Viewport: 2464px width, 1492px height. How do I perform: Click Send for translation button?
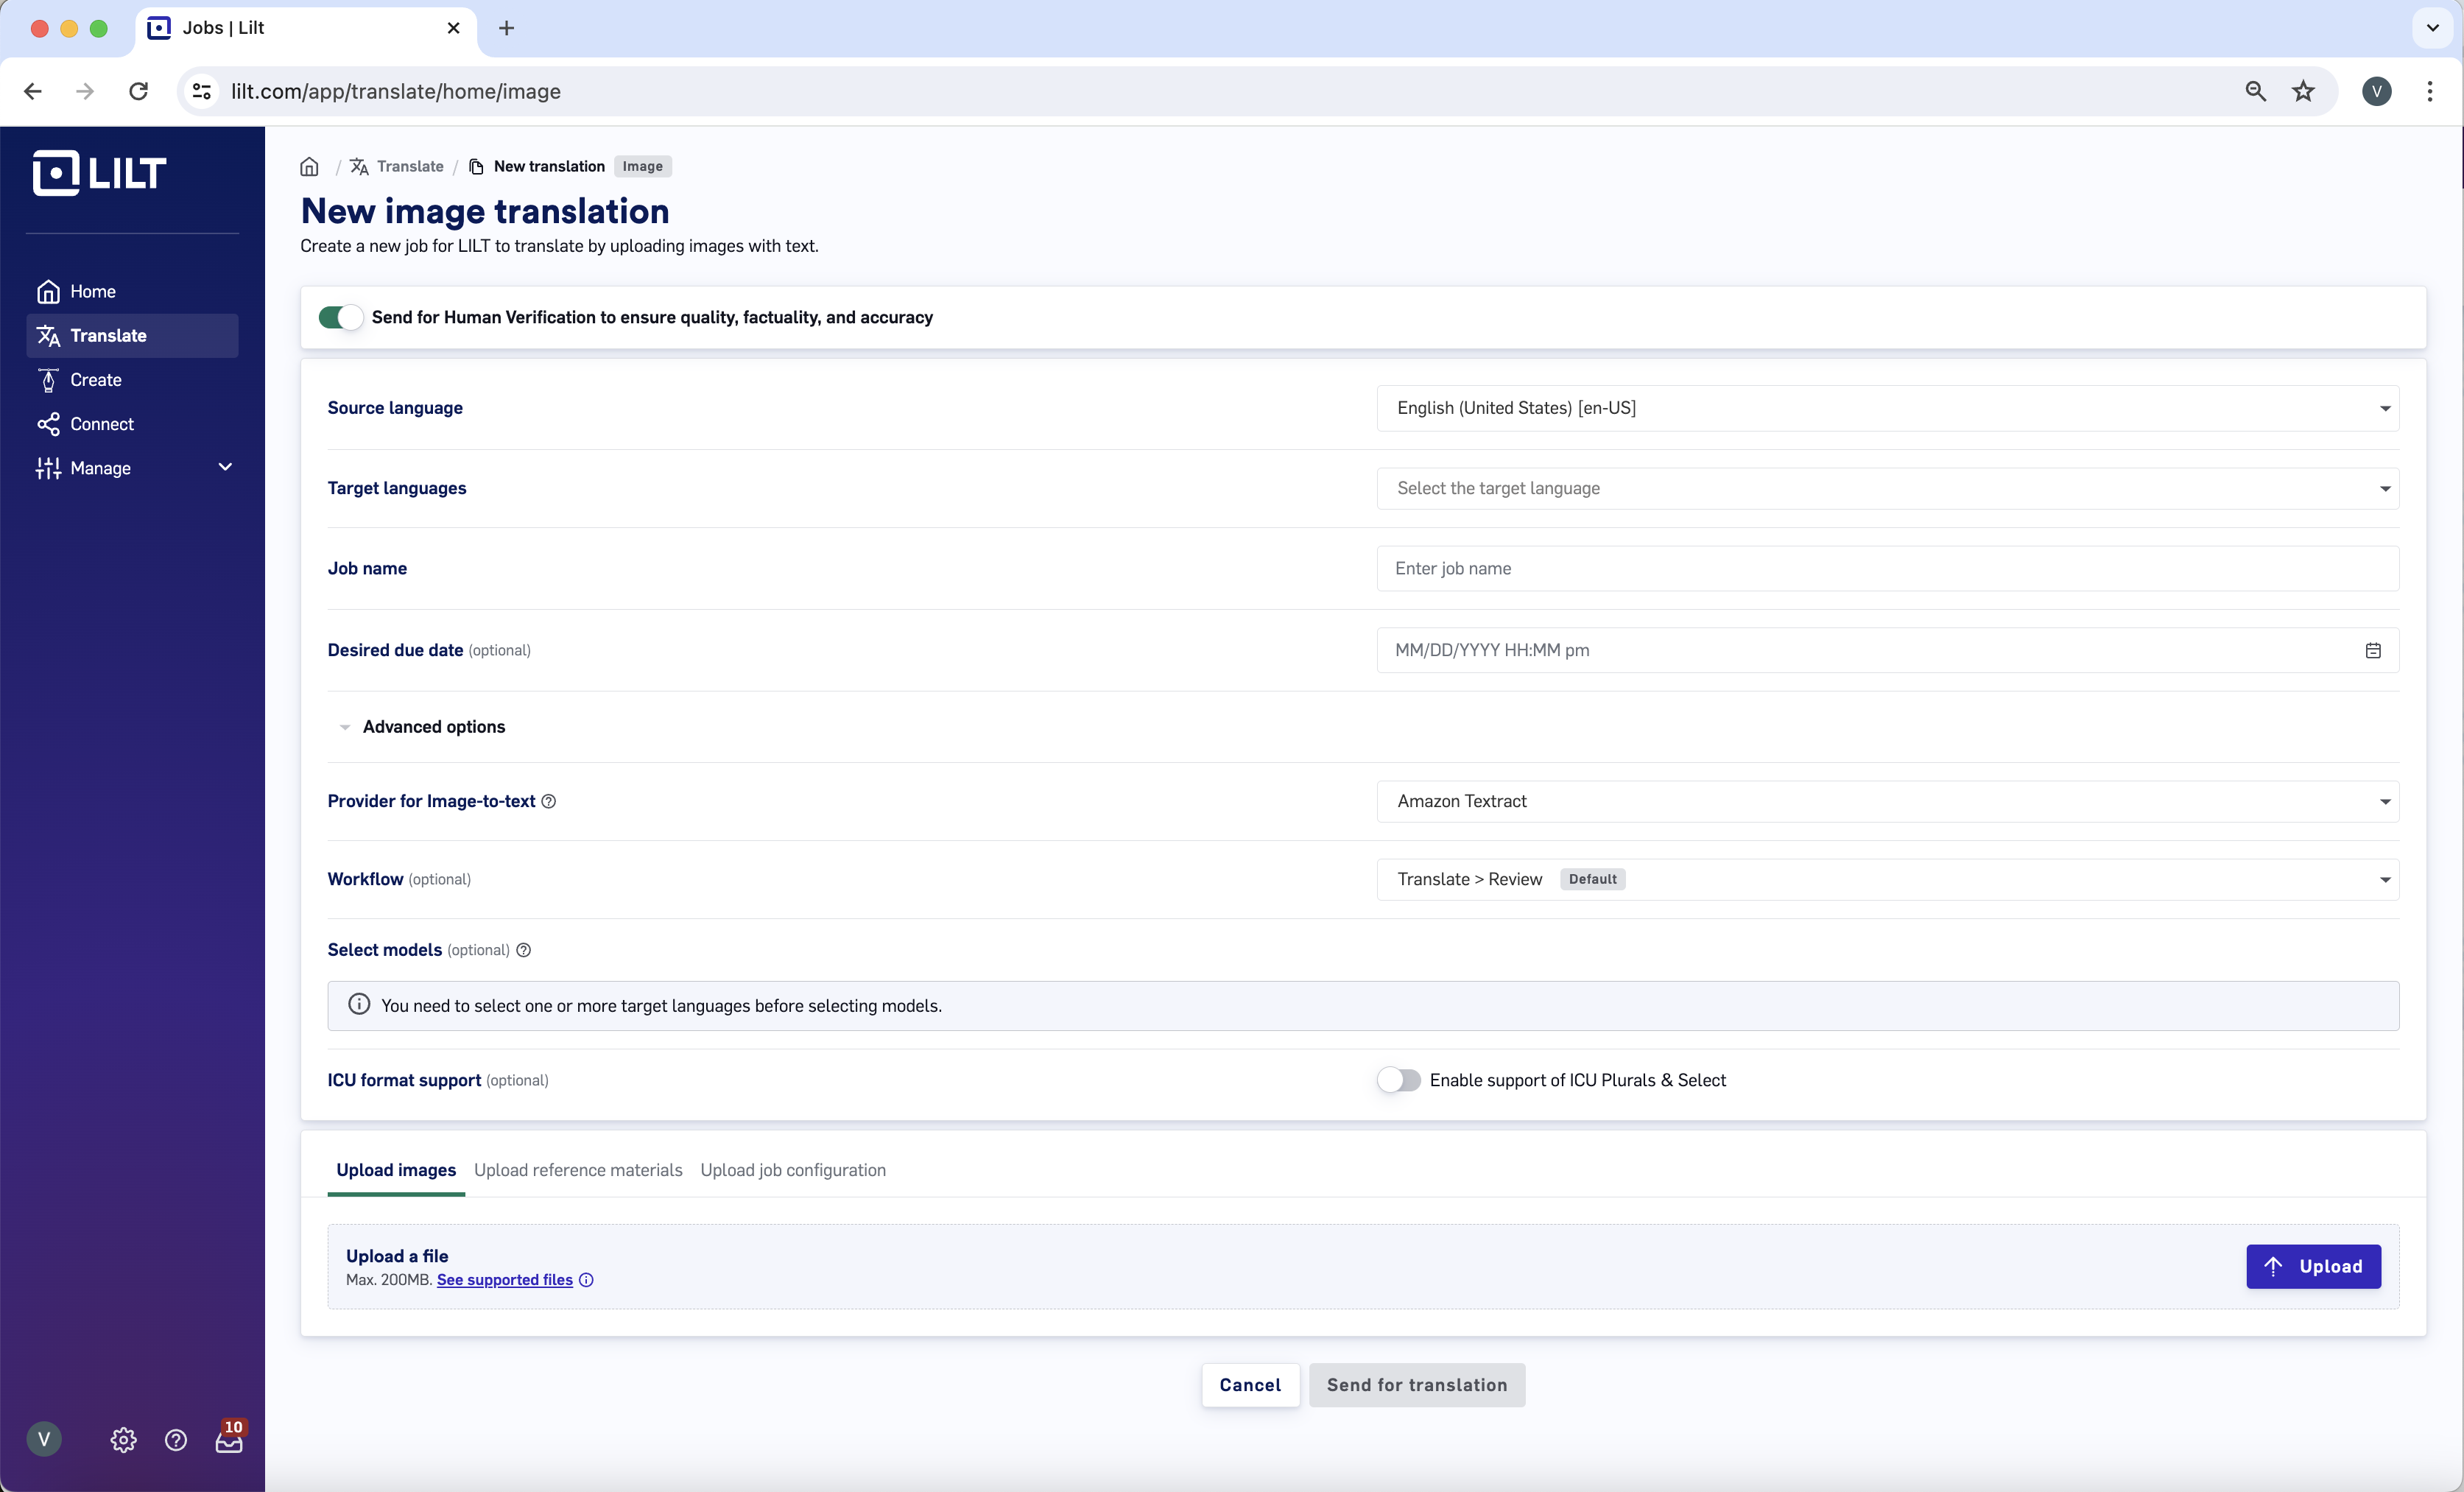point(1417,1385)
